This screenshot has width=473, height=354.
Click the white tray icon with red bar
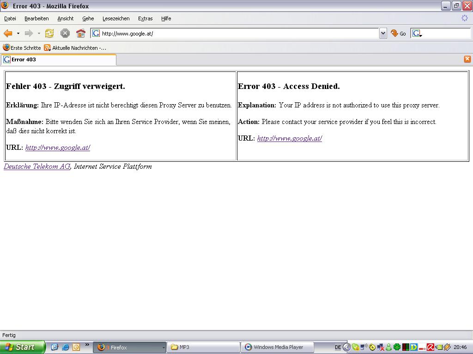click(422, 348)
